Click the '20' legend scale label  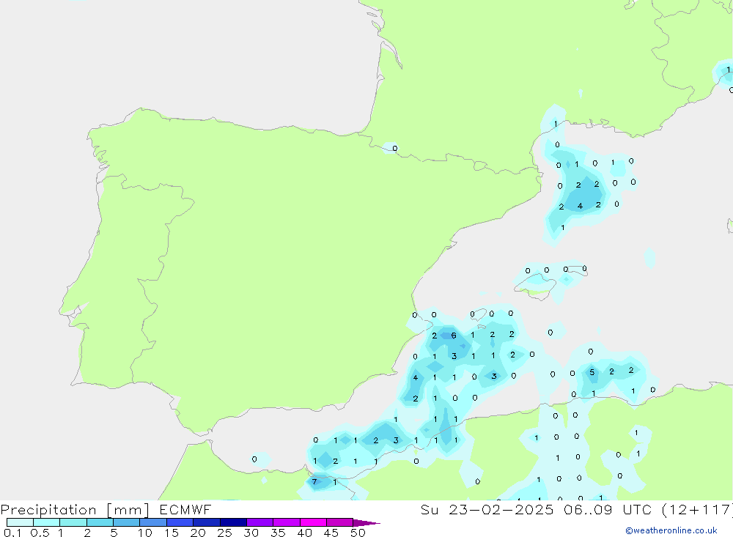click(x=198, y=533)
